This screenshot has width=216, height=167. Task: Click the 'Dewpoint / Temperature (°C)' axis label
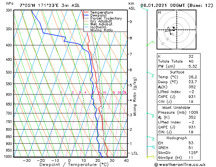coord(74,165)
